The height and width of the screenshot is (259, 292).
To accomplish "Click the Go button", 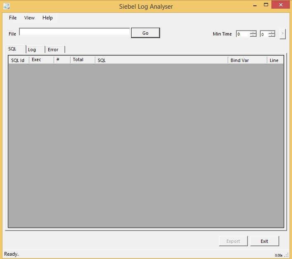I will click(146, 33).
